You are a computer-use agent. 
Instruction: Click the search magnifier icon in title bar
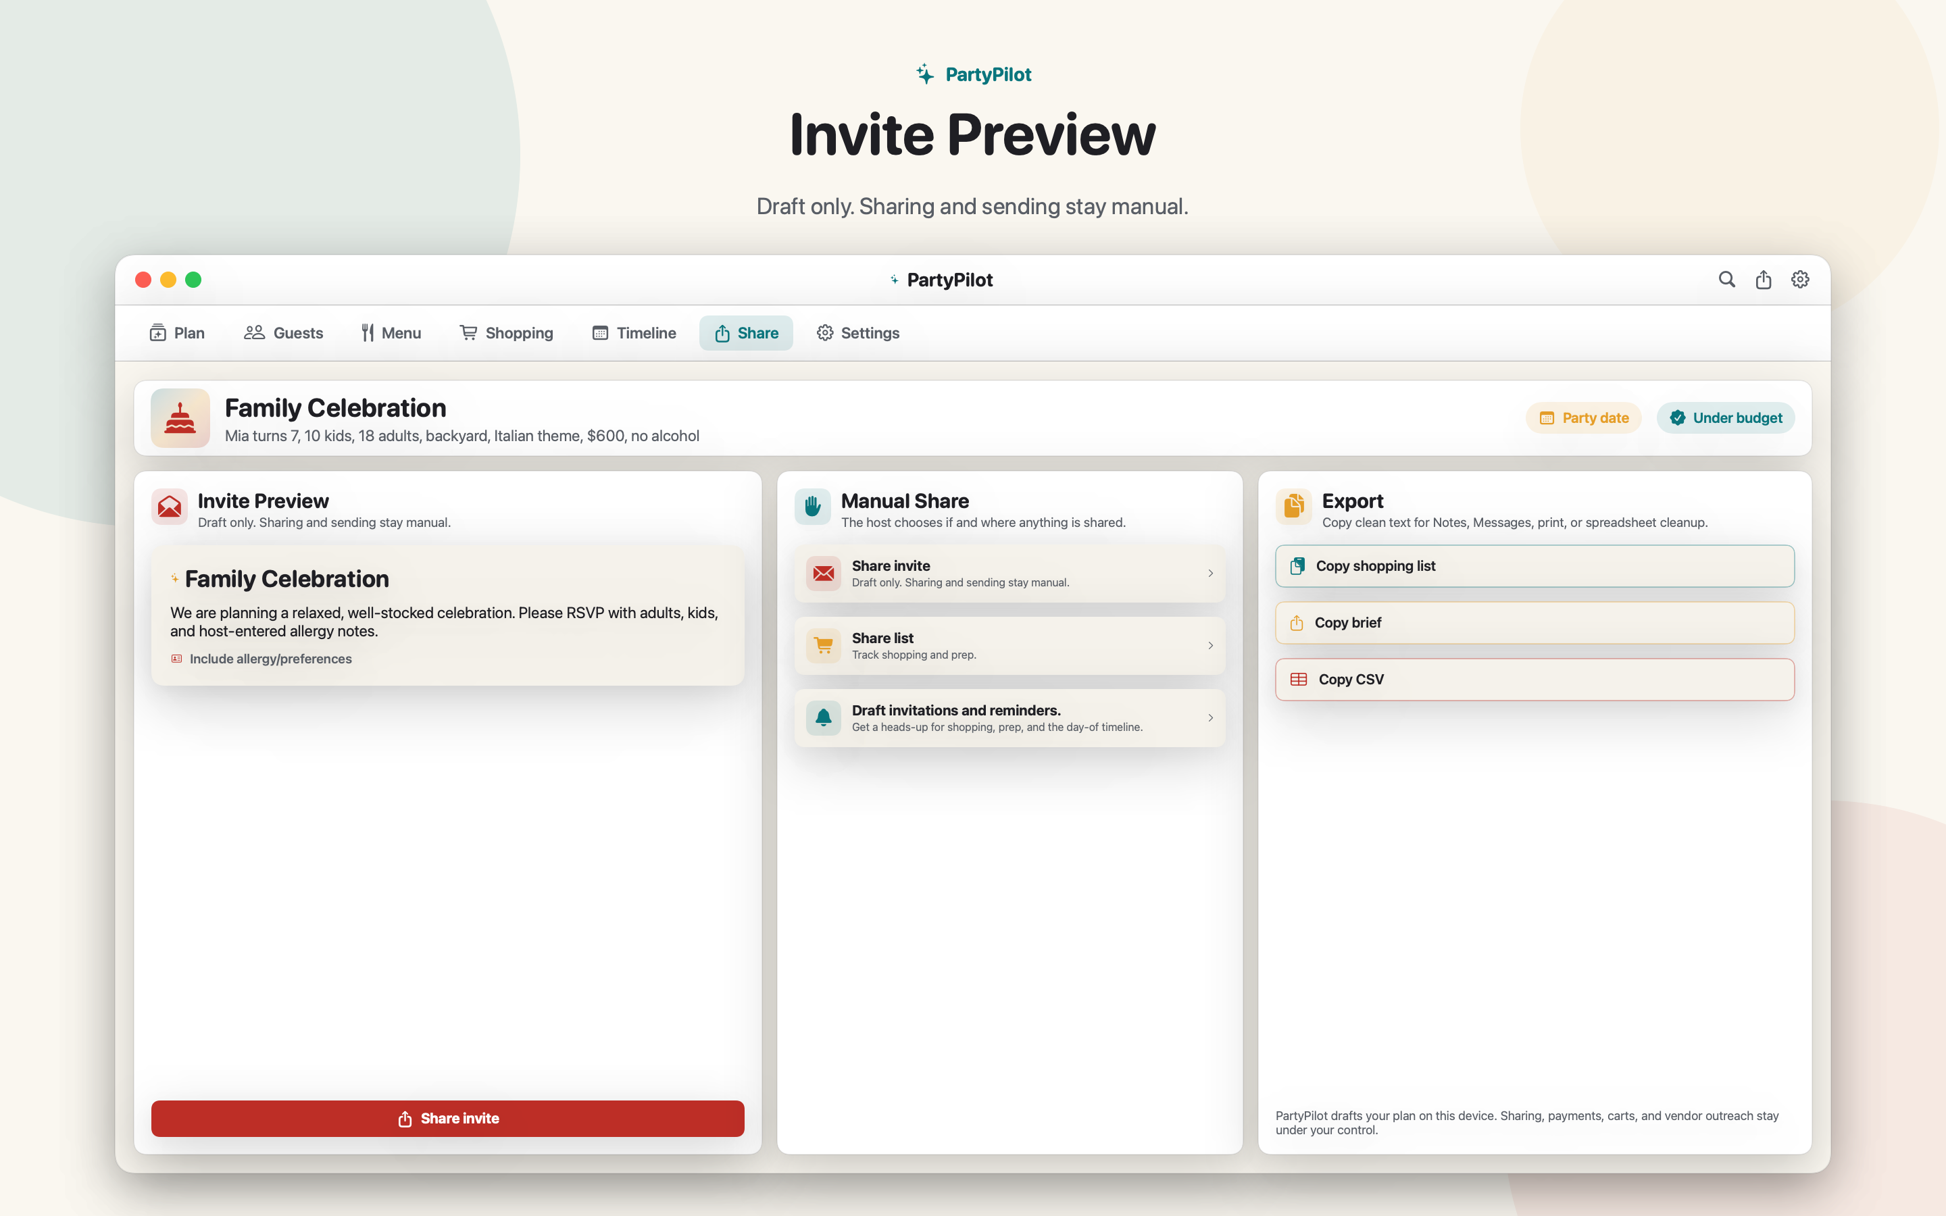click(1726, 279)
